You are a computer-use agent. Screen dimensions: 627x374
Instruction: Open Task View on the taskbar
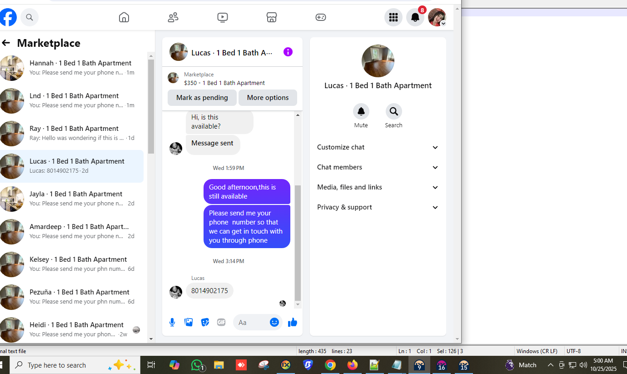pos(151,365)
